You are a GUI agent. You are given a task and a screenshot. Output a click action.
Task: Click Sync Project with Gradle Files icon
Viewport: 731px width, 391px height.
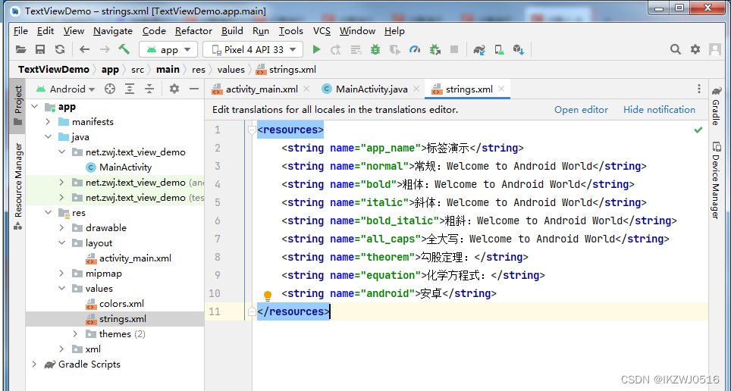pyautogui.click(x=479, y=49)
